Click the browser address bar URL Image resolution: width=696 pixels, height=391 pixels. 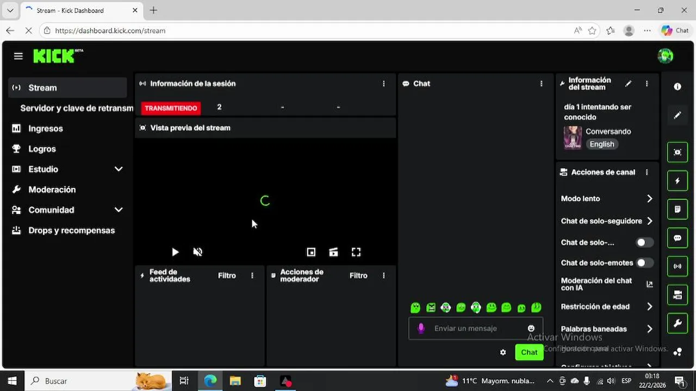coord(110,31)
